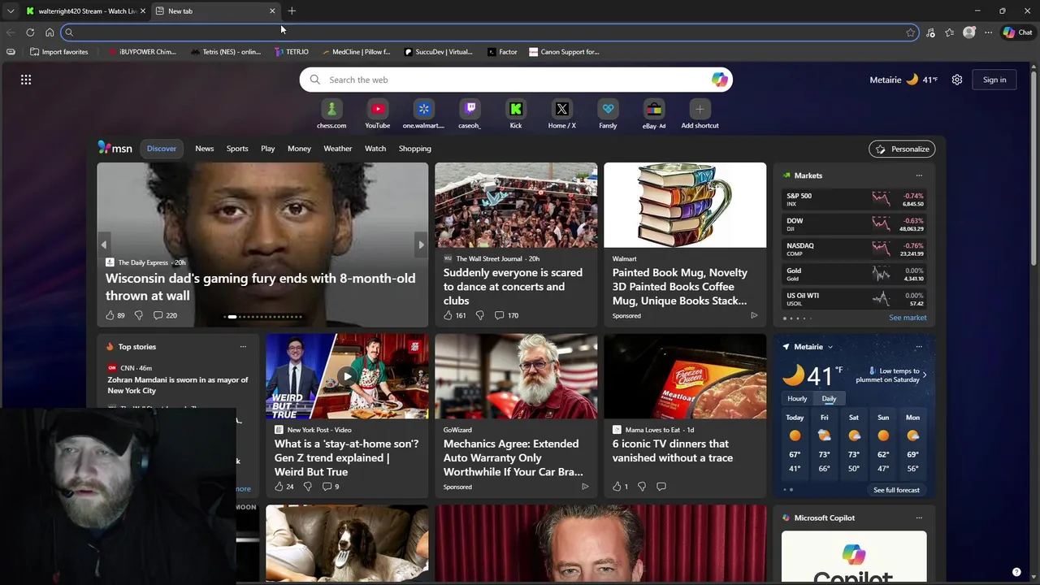The image size is (1040, 585).
Task: Open the page settings gear icon
Action: click(x=957, y=80)
